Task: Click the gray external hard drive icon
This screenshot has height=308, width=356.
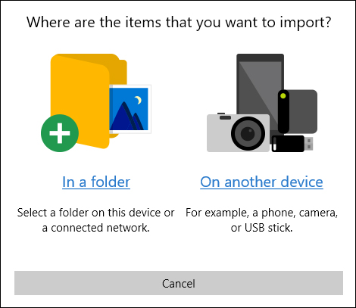Action: pyautogui.click(x=303, y=111)
